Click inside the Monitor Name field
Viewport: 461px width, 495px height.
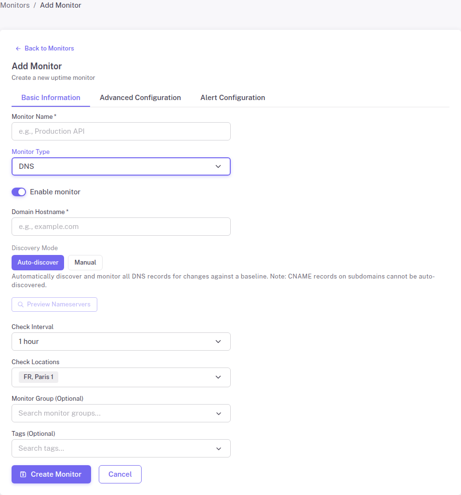(x=121, y=131)
